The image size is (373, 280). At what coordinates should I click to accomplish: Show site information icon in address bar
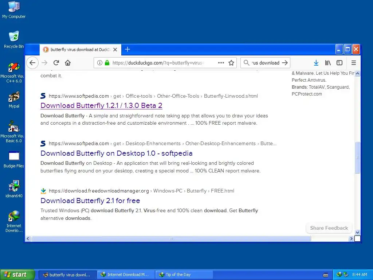(x=100, y=63)
